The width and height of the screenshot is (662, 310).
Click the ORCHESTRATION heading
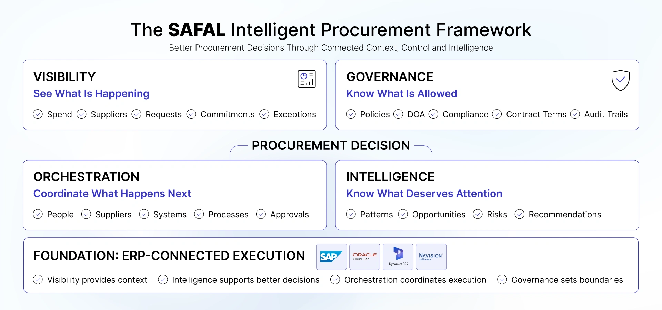86,177
